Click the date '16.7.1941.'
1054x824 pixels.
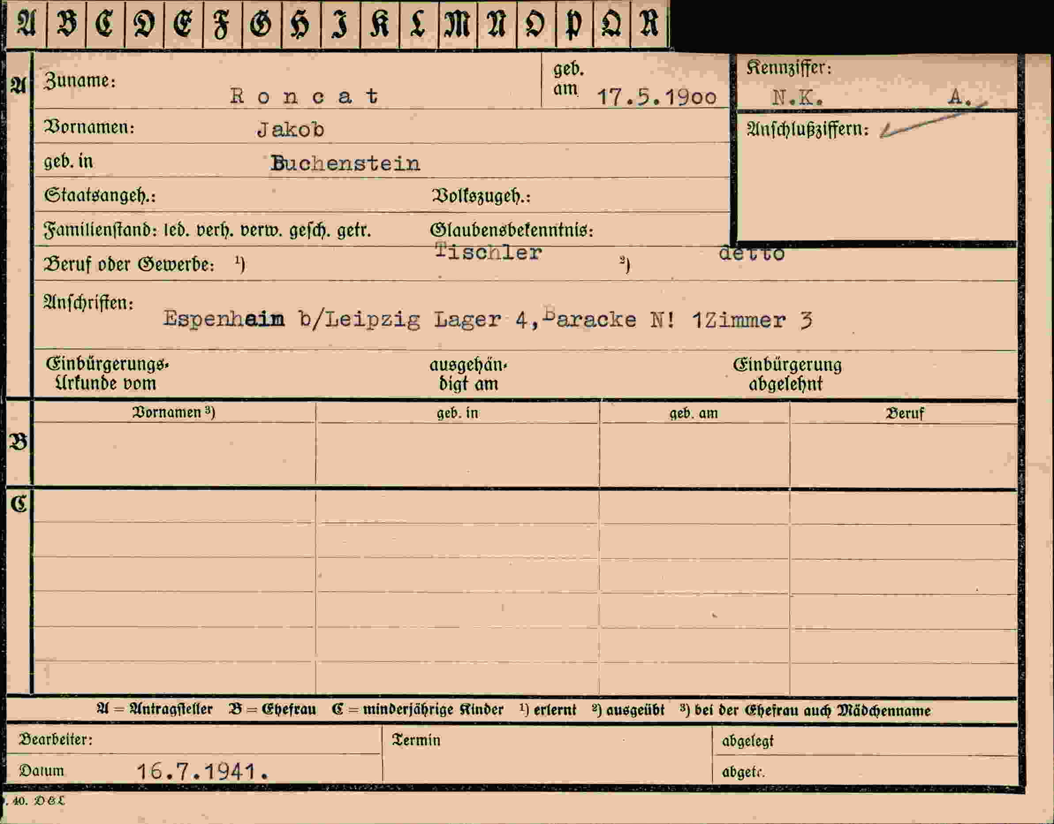202,771
